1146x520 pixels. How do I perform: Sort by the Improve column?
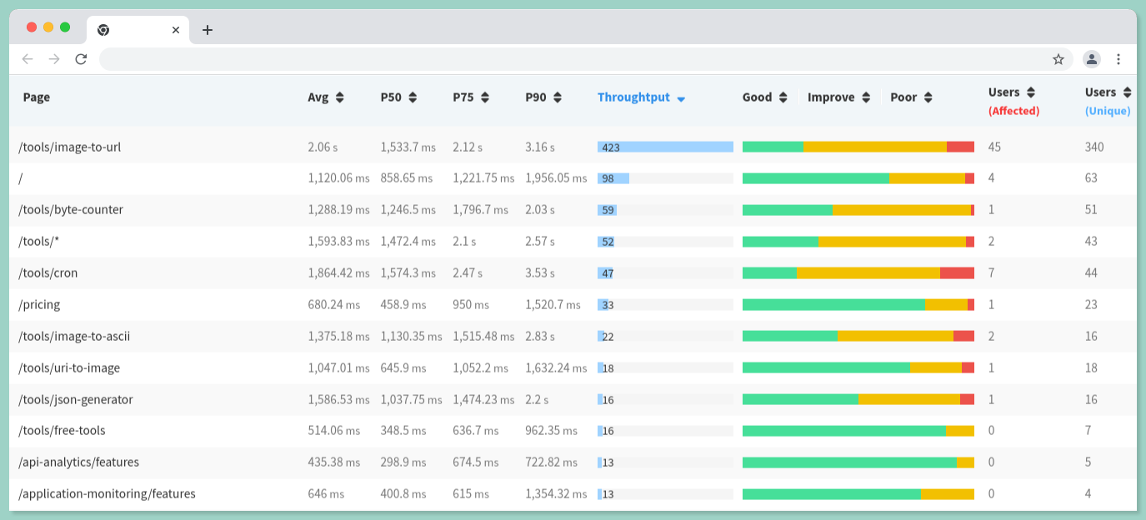coord(839,97)
